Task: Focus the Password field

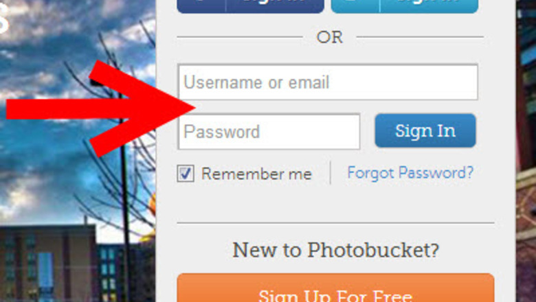Action: click(x=269, y=131)
